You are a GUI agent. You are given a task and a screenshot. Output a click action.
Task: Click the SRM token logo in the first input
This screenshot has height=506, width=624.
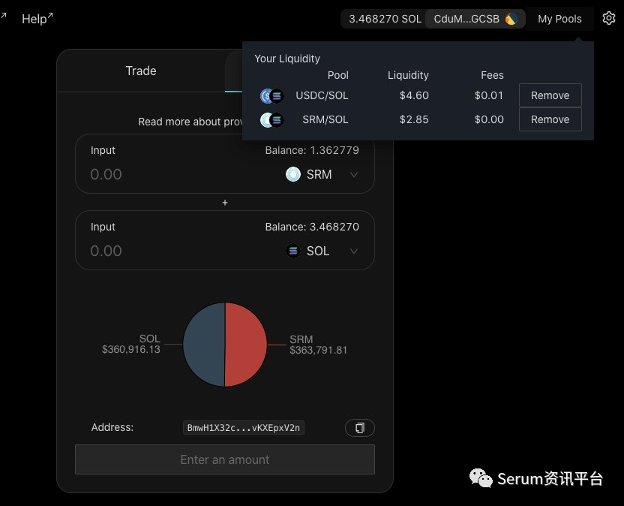click(x=293, y=174)
